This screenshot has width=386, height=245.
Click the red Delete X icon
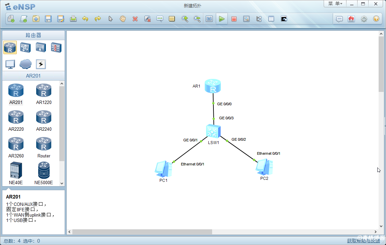click(135, 19)
